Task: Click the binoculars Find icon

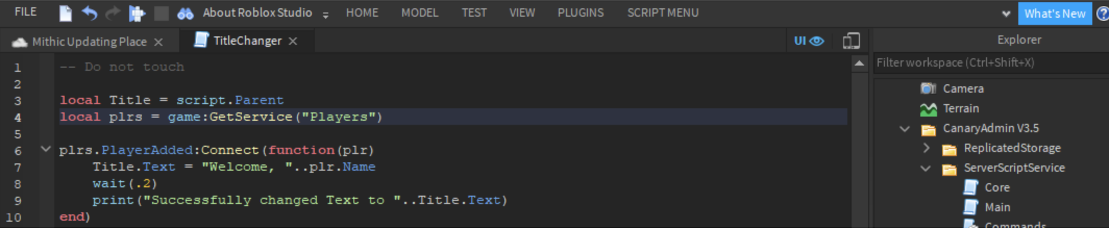Action: pyautogui.click(x=185, y=14)
